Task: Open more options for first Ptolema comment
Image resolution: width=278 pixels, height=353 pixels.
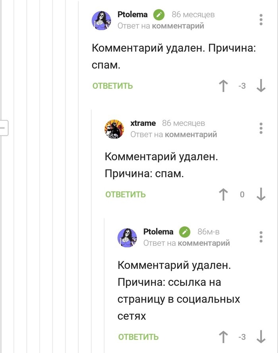Action: 261,20
